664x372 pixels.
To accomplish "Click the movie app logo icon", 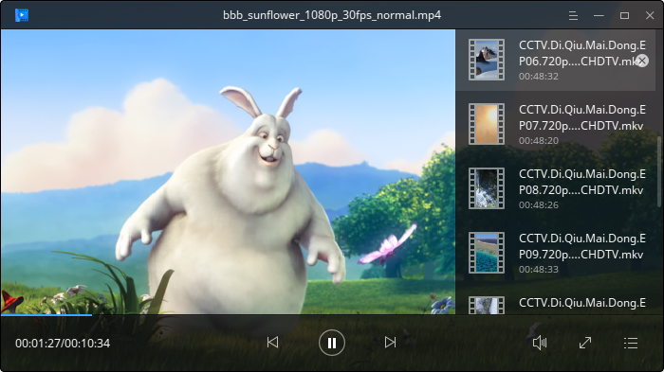I will pyautogui.click(x=22, y=15).
